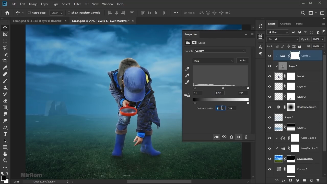Open the RGB channel dropdown
The image size is (327, 184).
tap(213, 61)
